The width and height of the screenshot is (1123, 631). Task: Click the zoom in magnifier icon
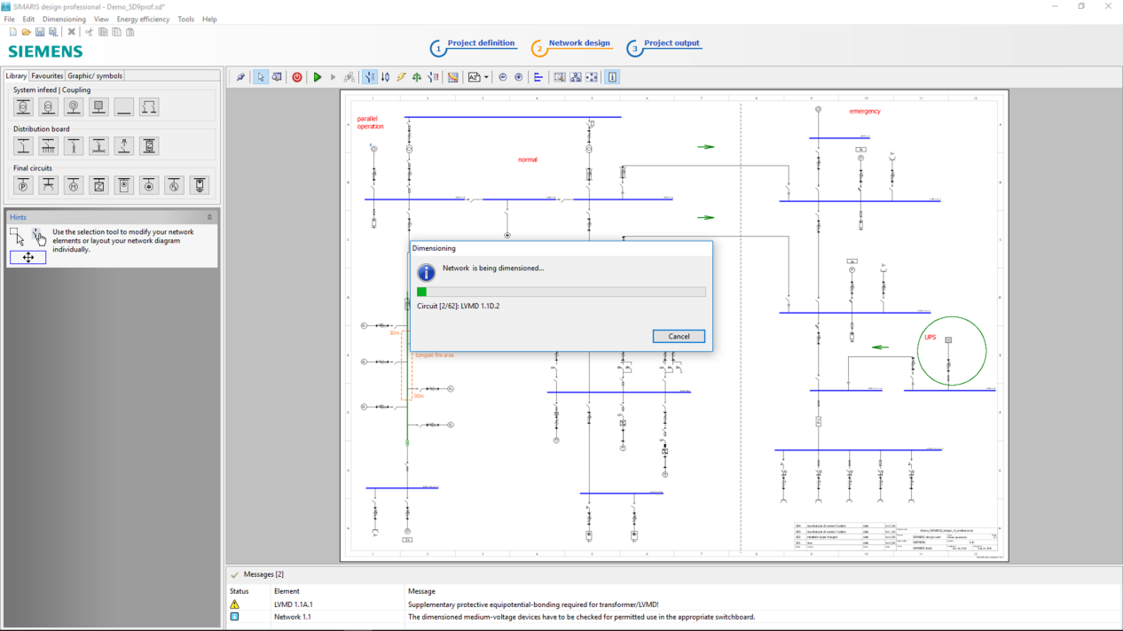(x=519, y=77)
